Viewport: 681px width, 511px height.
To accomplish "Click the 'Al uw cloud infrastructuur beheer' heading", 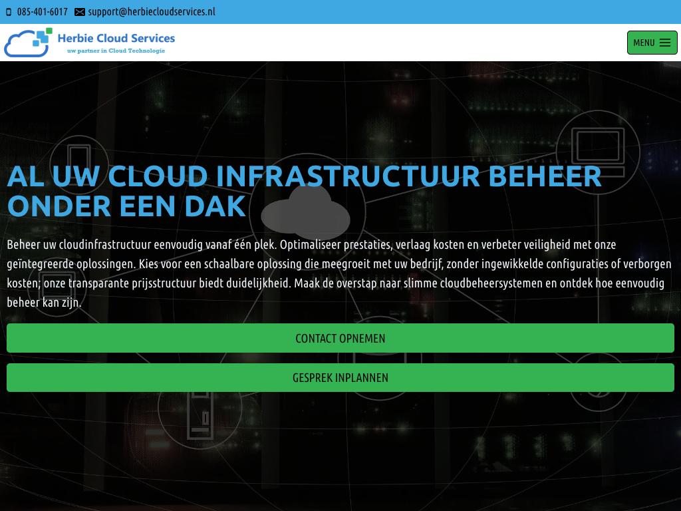I will (x=304, y=176).
